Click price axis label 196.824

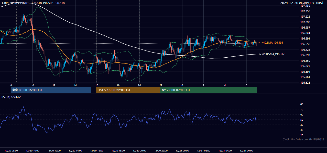(x=305, y=33)
